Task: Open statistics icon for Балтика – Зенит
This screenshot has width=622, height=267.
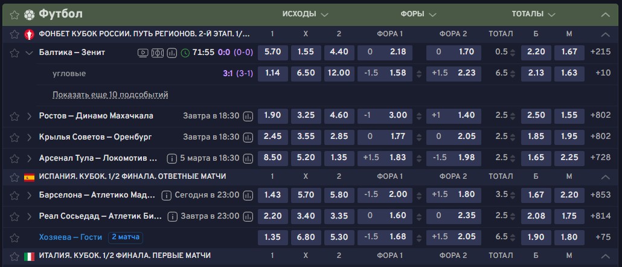Action: tap(171, 53)
